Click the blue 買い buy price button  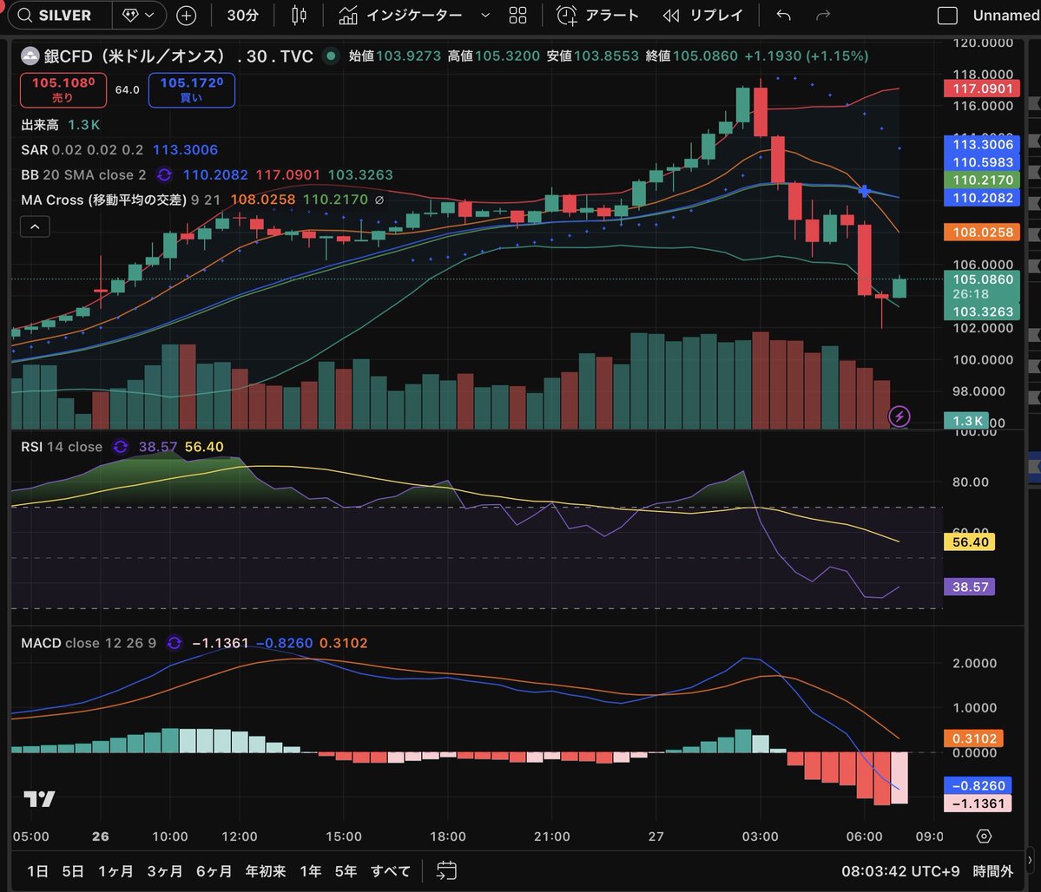point(191,89)
